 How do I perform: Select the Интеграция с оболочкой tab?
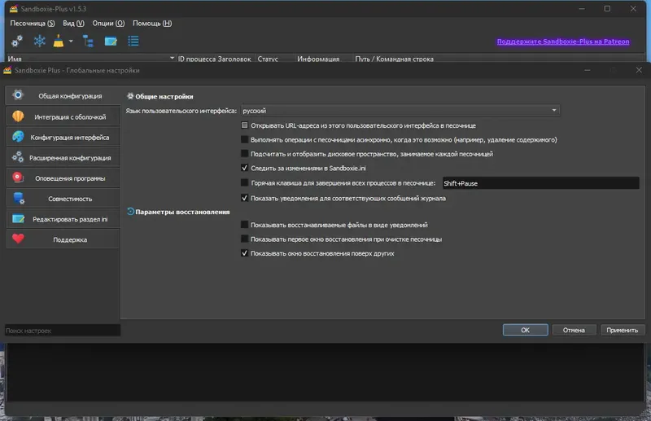pyautogui.click(x=63, y=116)
